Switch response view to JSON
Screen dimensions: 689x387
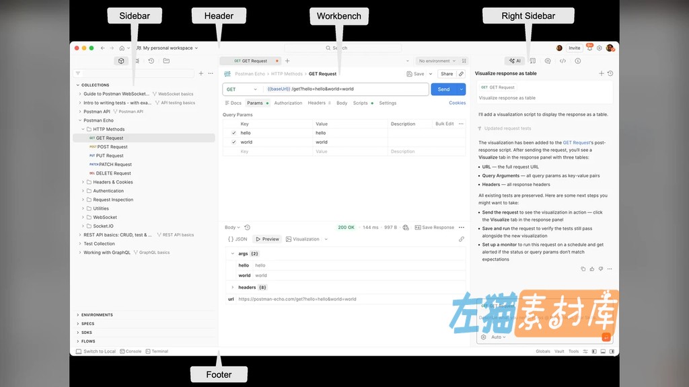(x=238, y=239)
